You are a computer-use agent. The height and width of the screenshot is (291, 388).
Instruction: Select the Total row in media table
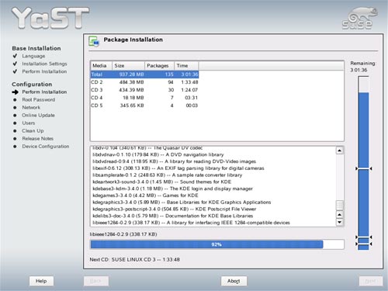[x=144, y=74]
